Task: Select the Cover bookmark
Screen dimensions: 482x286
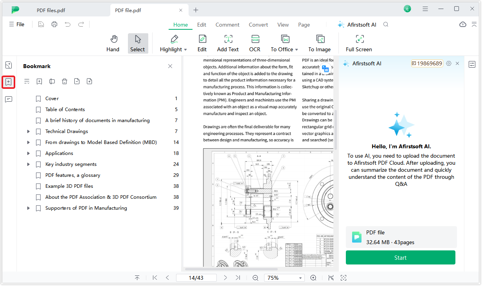Action: pyautogui.click(x=52, y=99)
